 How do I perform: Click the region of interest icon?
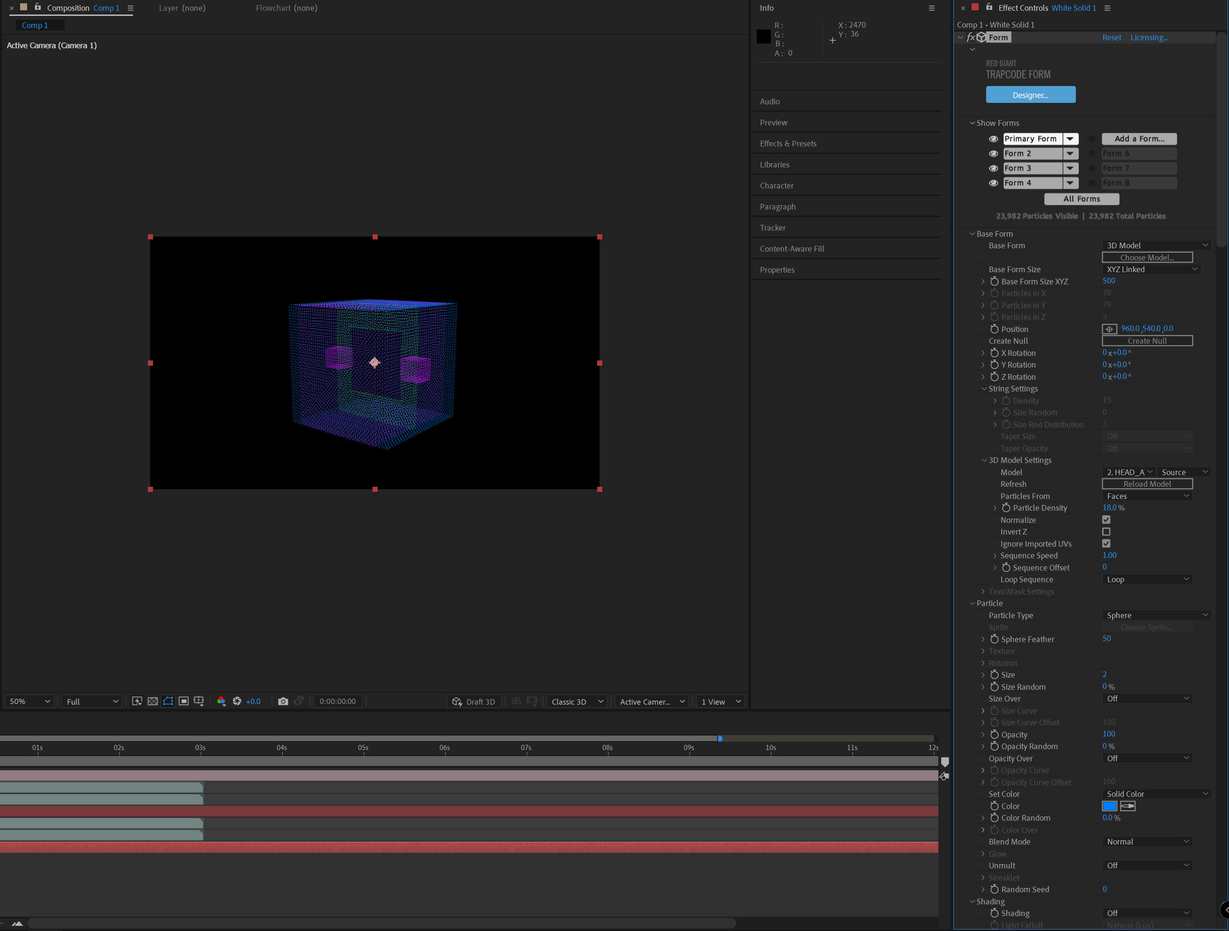pos(183,701)
